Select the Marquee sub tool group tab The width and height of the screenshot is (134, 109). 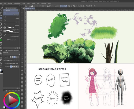[11, 10]
